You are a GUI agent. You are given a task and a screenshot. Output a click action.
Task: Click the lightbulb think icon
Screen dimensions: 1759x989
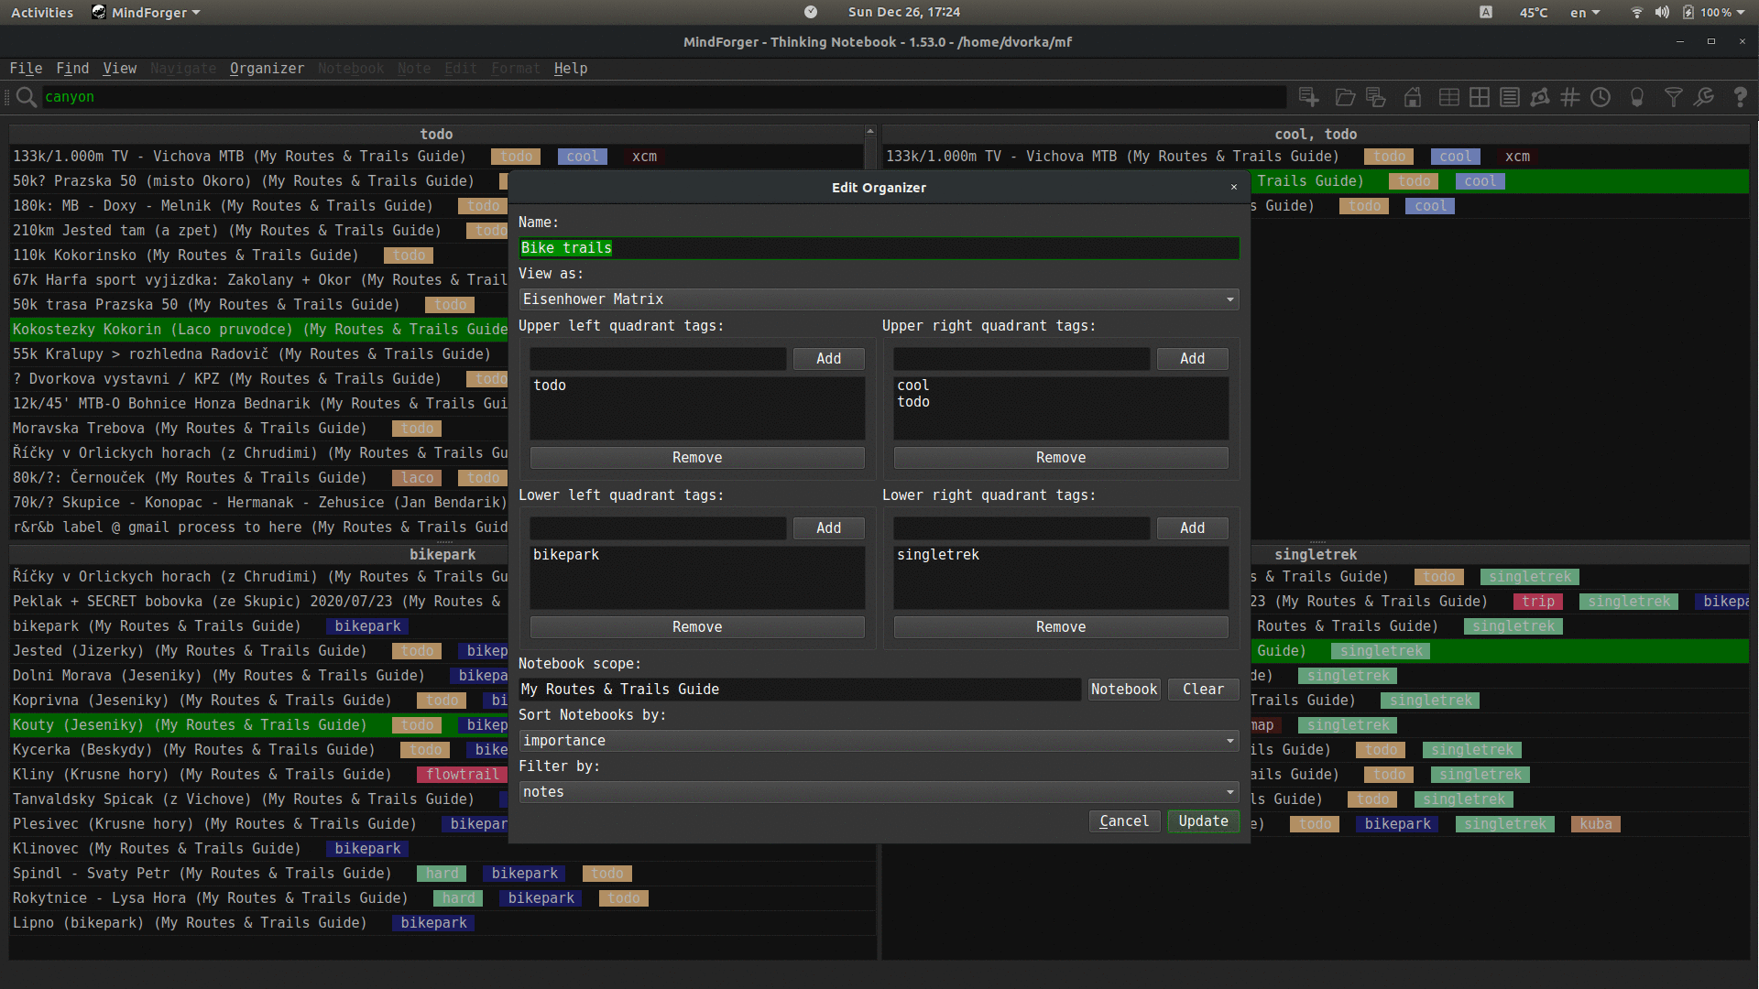1637,97
